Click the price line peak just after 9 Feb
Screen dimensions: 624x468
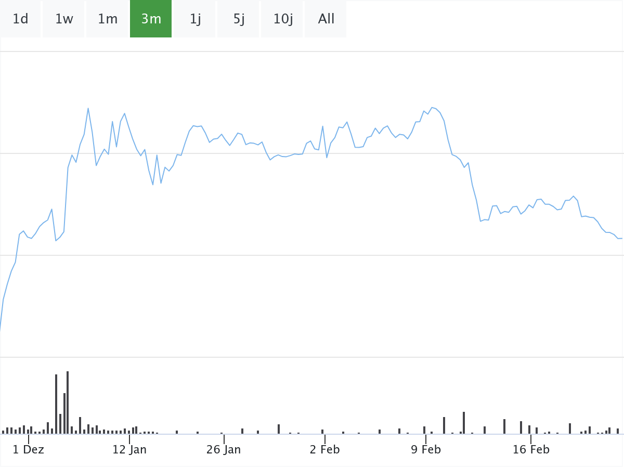pyautogui.click(x=432, y=107)
